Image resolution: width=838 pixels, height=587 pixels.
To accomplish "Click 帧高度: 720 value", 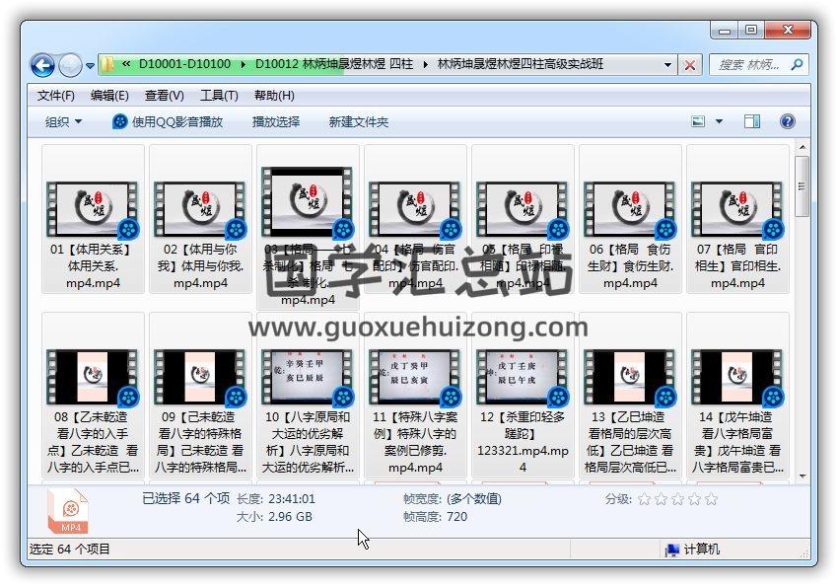I will click(x=435, y=517).
